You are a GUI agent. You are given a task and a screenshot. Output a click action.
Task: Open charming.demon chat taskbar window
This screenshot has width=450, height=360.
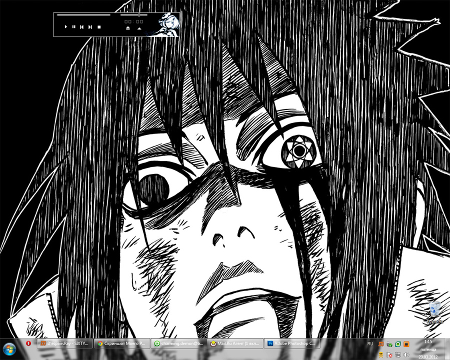(178, 343)
